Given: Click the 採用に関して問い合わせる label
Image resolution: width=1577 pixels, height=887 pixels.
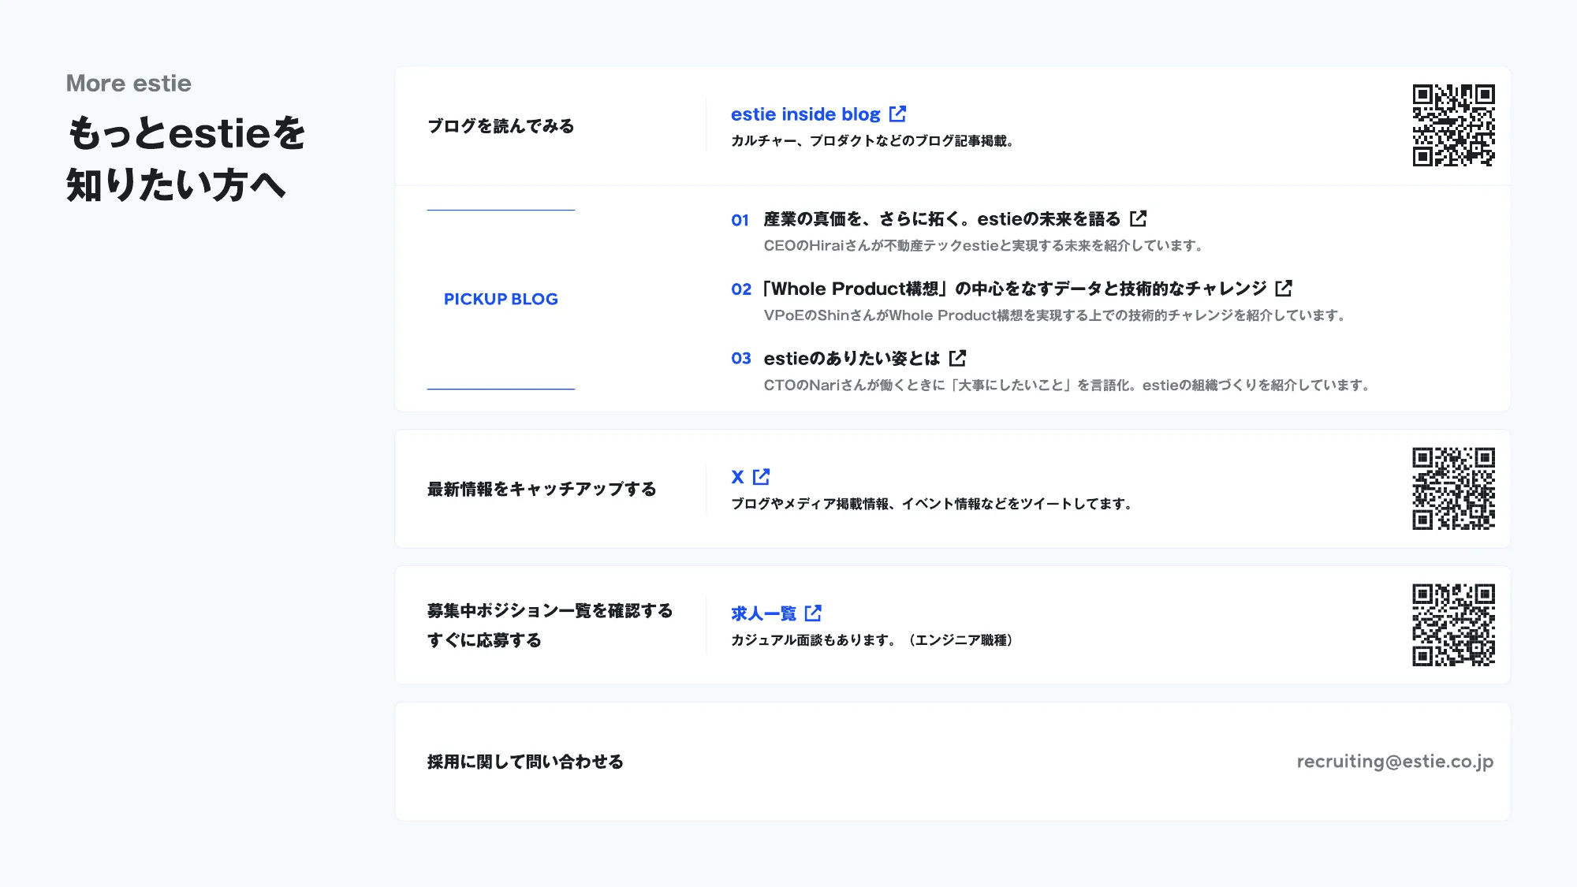Looking at the screenshot, I should pyautogui.click(x=524, y=761).
